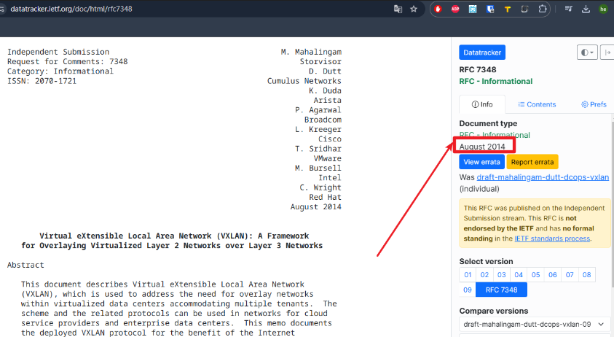Open the blue shield extension icon
The image size is (614, 337).
click(x=490, y=9)
